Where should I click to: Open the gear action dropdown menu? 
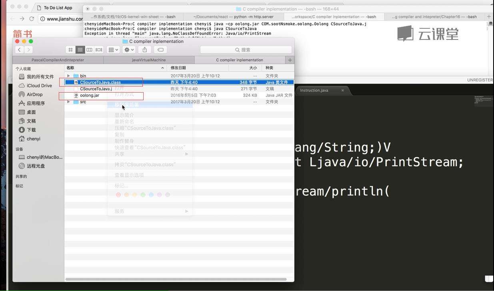[129, 50]
